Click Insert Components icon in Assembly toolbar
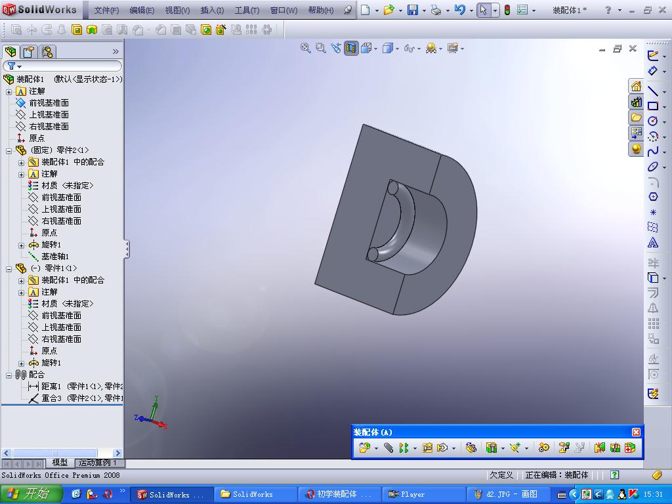 [364, 448]
